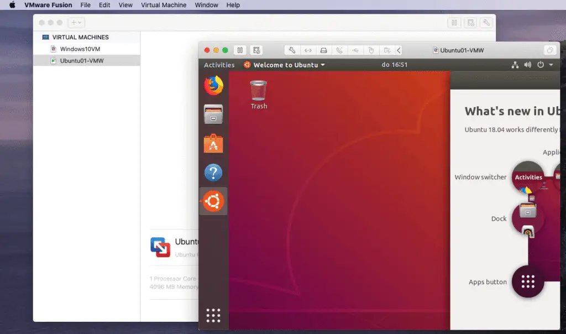
Task: Open the Edit menu
Action: pos(104,5)
